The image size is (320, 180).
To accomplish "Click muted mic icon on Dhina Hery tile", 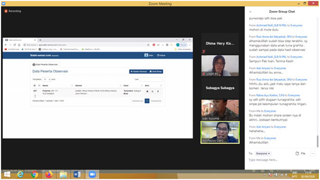I will (x=203, y=51).
